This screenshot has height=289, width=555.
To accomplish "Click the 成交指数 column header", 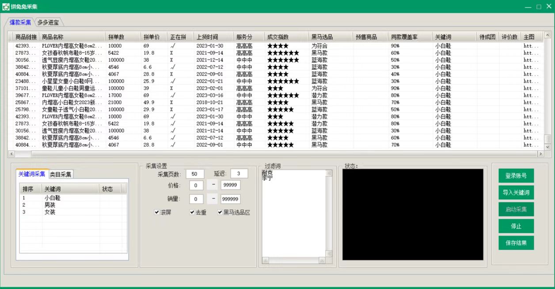I will click(277, 37).
